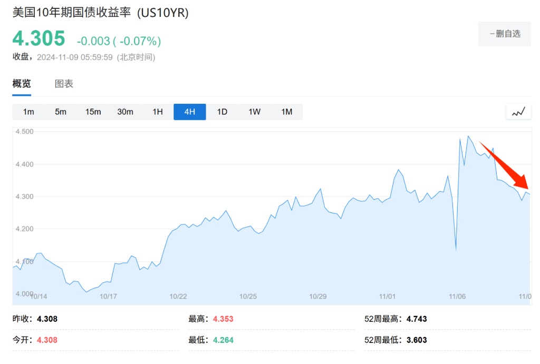Select the 5m interval
Viewport: 540px width, 364px height.
point(61,112)
